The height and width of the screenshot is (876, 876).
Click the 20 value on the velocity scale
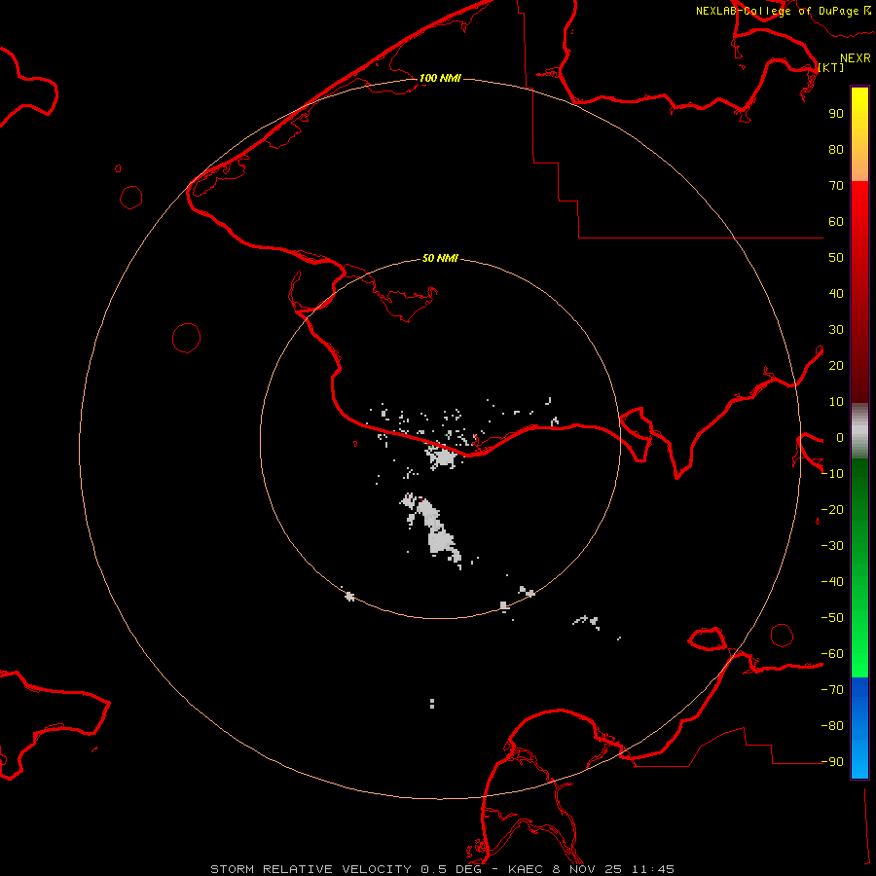tap(836, 365)
